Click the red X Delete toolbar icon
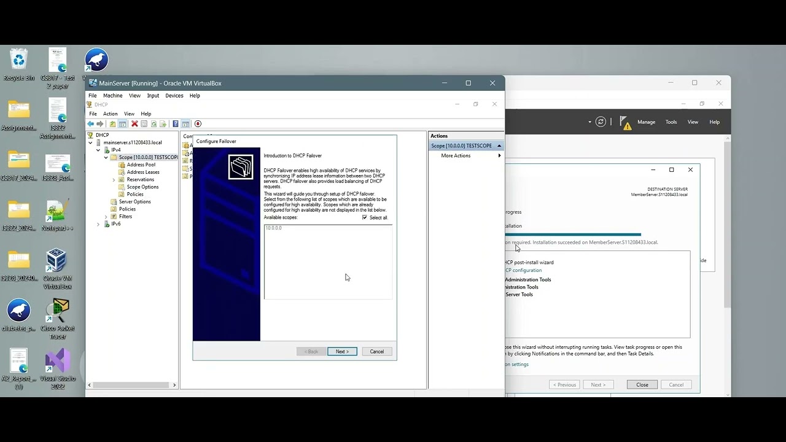Screen dimensions: 786x442 134,124
